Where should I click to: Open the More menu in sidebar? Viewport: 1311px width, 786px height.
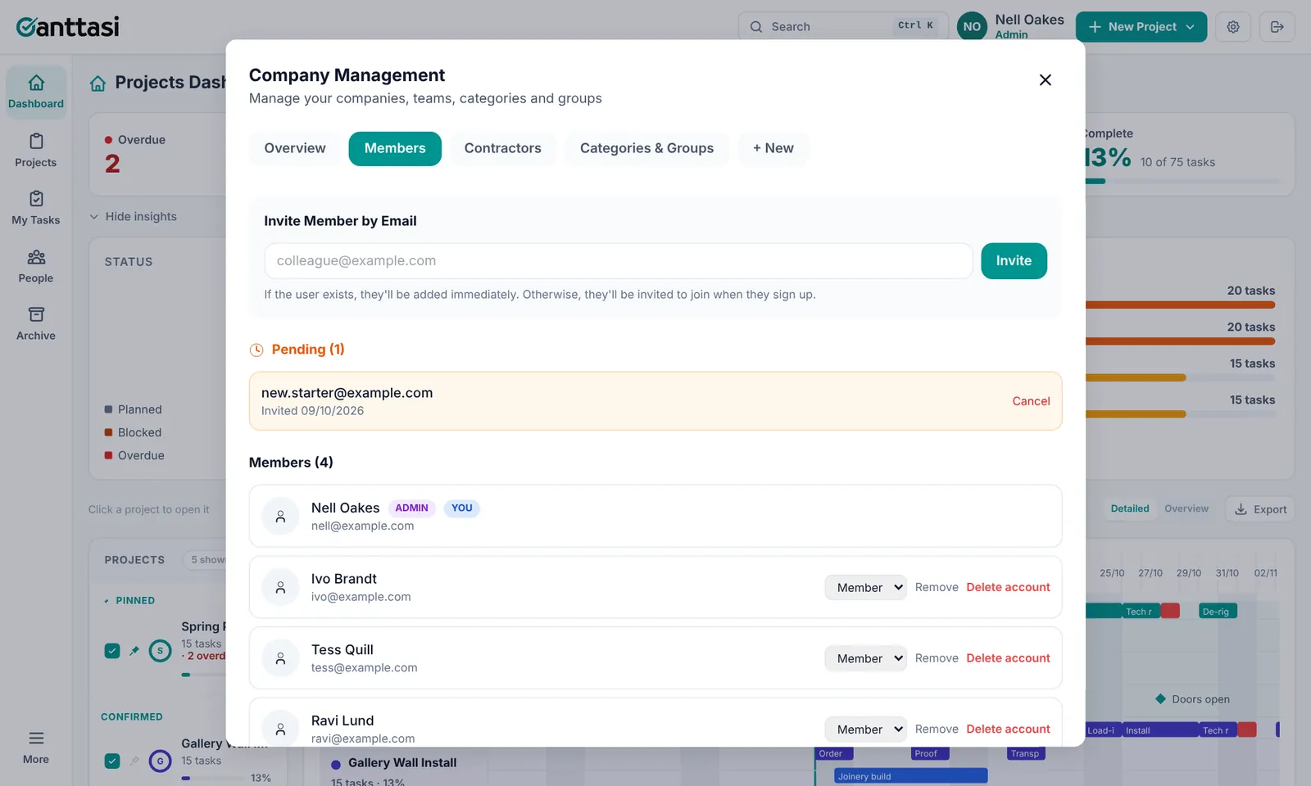[36, 747]
